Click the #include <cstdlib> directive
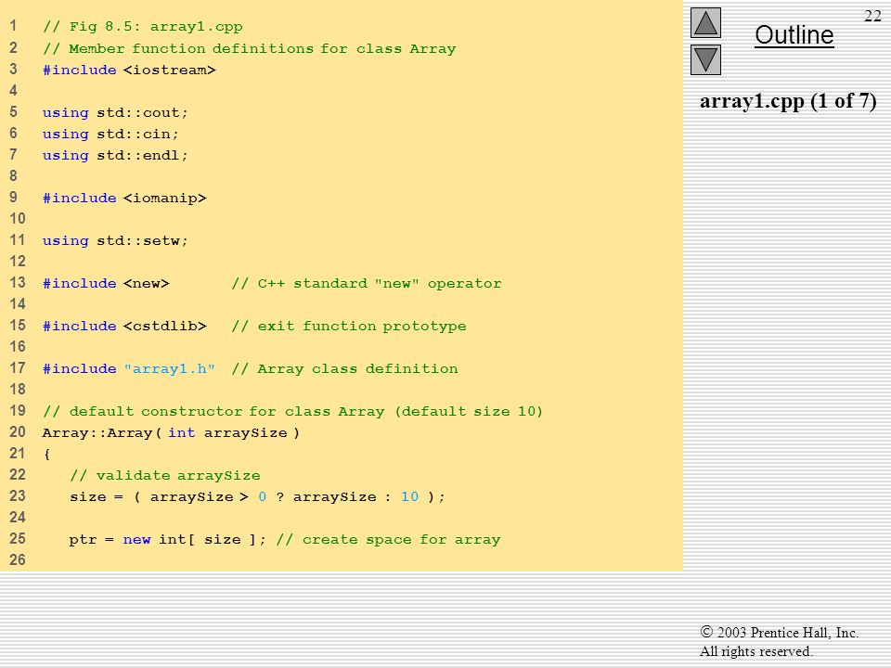The width and height of the screenshot is (891, 668). click(124, 326)
